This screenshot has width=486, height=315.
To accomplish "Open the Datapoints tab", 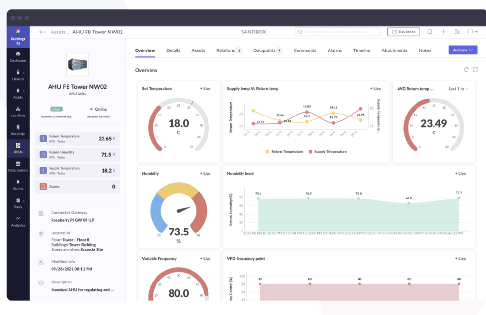I will [267, 50].
